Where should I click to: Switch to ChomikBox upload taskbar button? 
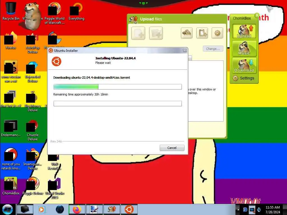tap(112, 209)
